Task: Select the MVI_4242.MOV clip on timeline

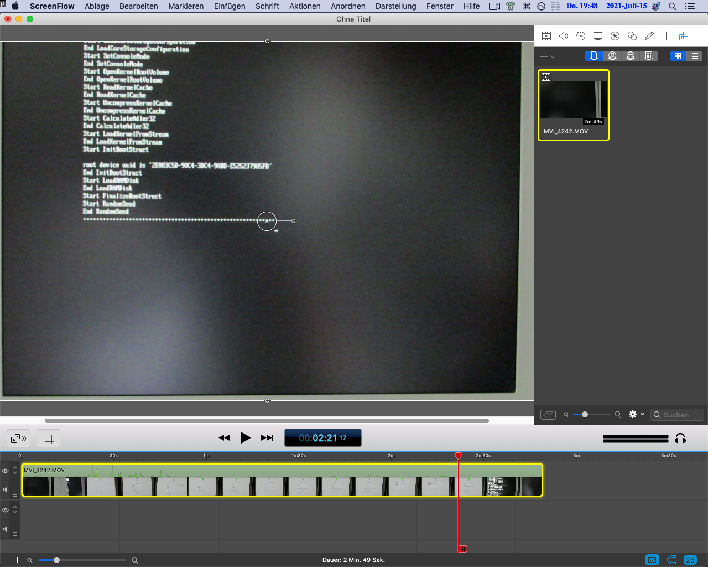Action: tap(282, 480)
